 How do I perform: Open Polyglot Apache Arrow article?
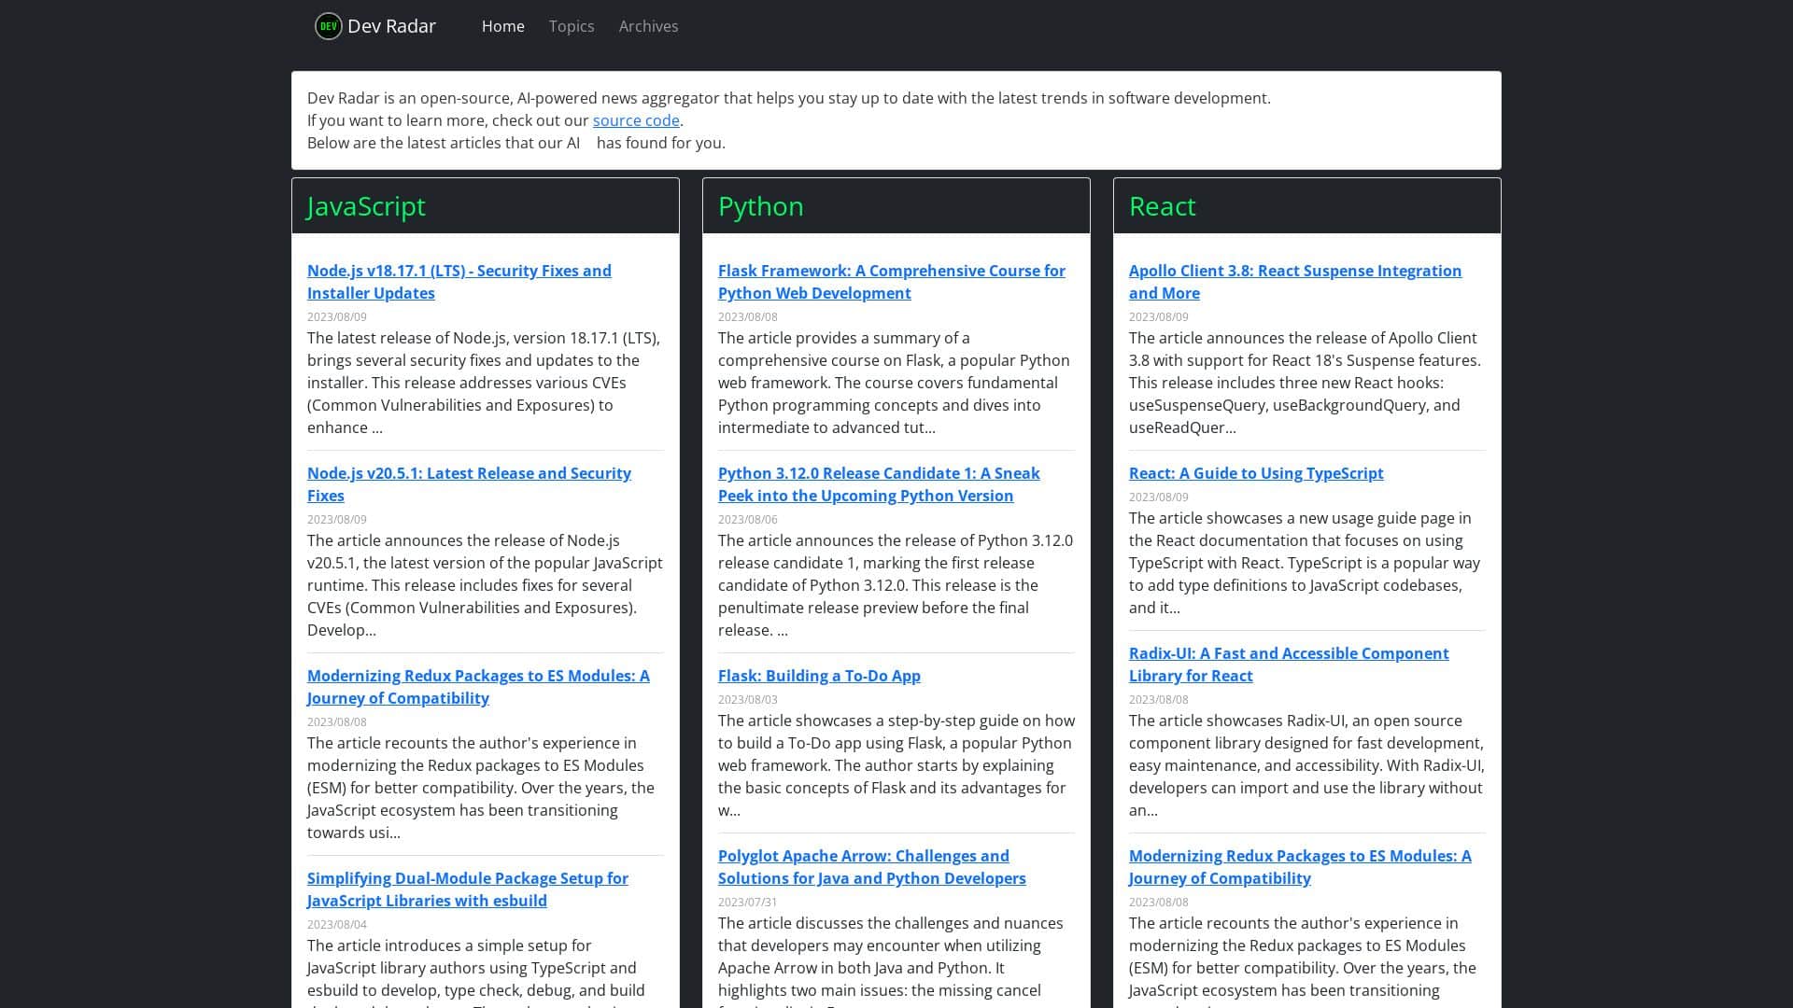(871, 866)
